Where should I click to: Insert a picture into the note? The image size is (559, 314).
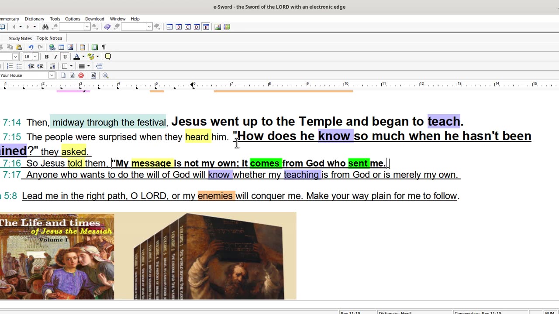point(70,47)
